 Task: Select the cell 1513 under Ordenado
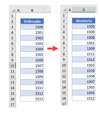pos(32,99)
